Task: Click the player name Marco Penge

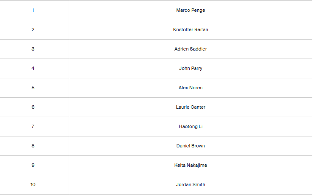Action: pos(191,10)
